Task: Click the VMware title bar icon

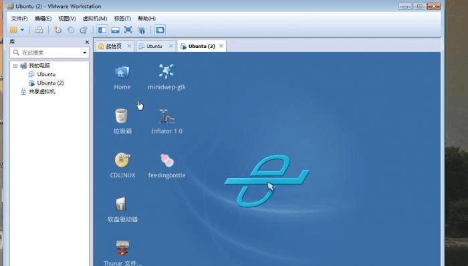Action: pyautogui.click(x=11, y=6)
